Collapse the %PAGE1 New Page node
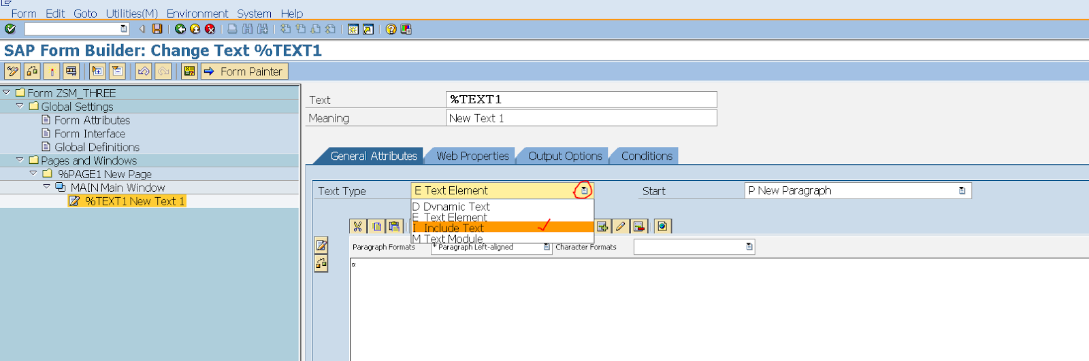1089x361 pixels. tap(33, 174)
